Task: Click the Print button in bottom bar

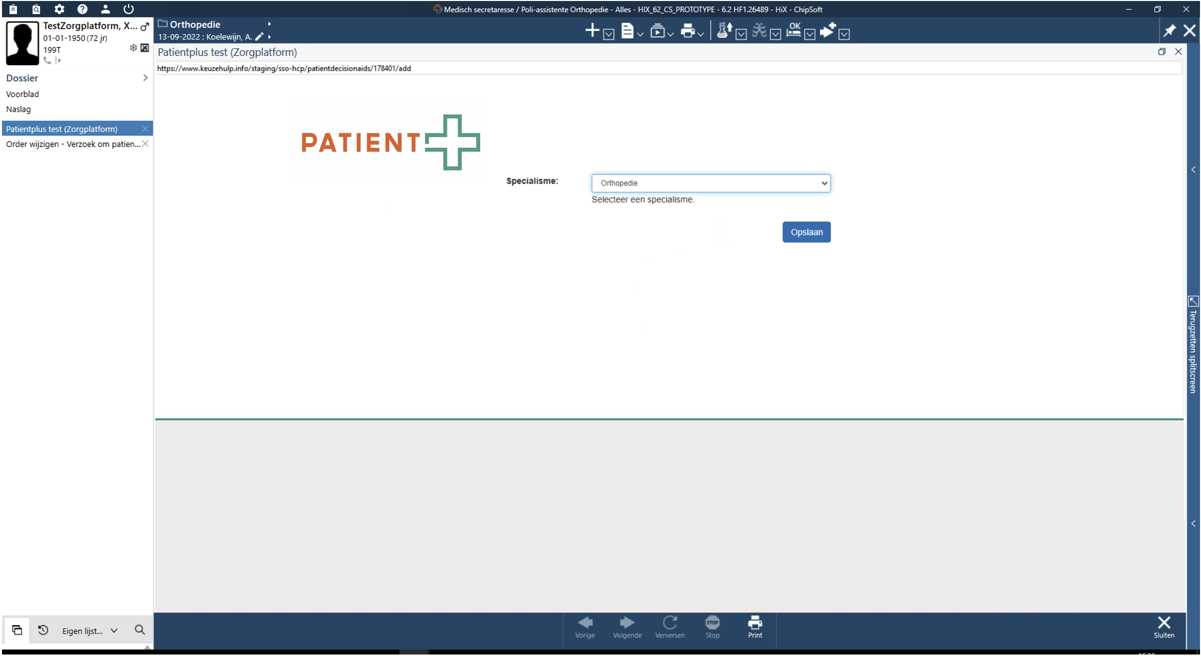Action: [x=755, y=627]
